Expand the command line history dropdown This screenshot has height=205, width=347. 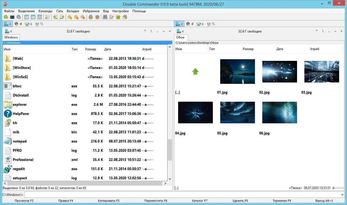[342, 194]
